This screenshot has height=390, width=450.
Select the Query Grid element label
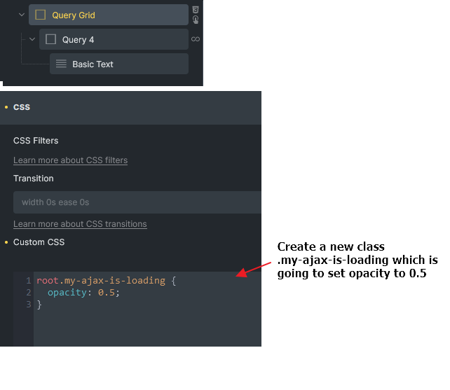tap(74, 15)
